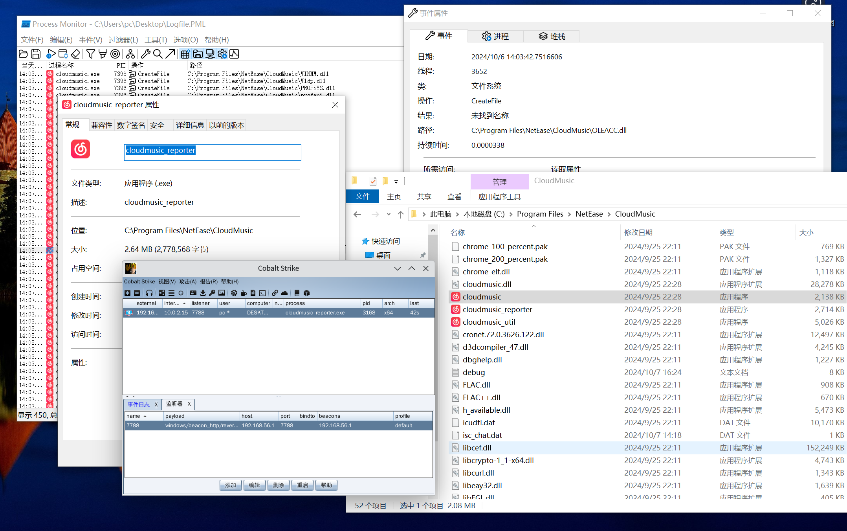The image size is (847, 531).
Task: Expand recent locations chevron in Explorer navigation
Action: point(389,214)
